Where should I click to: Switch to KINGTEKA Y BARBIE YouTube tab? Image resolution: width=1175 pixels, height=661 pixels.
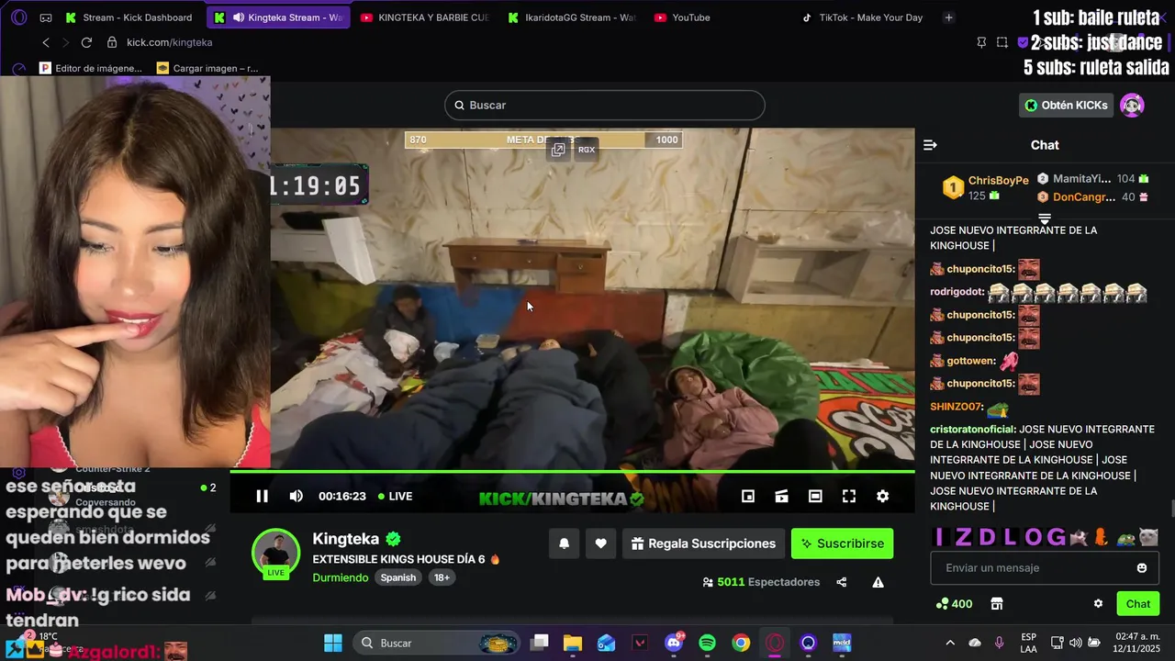[425, 17]
